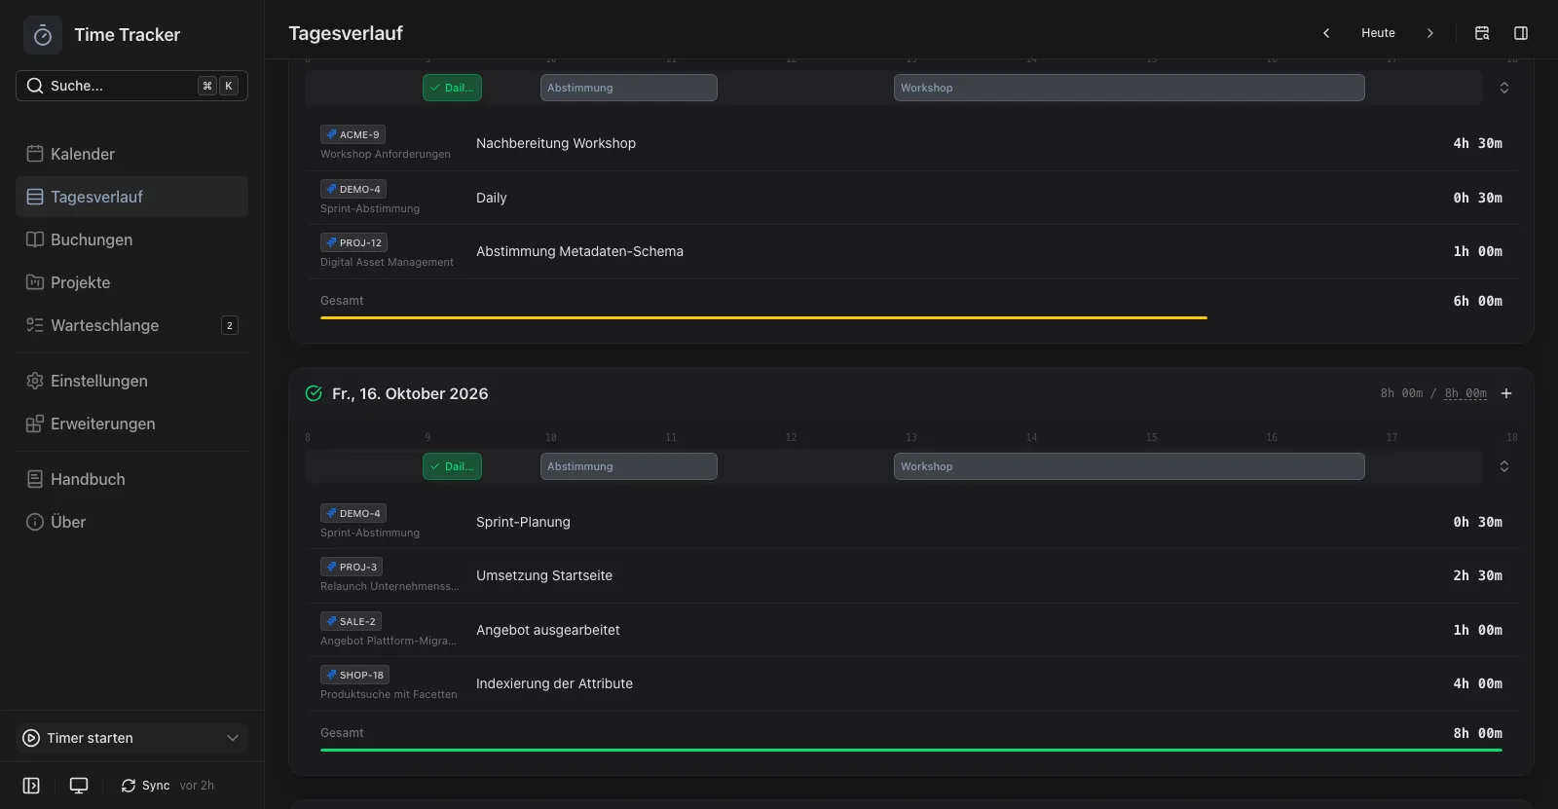Screen dimensions: 1558x809
Task: Go to the Projekte page
Action: click(131, 282)
